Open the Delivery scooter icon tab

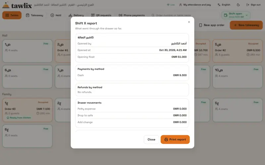pyautogui.click(x=70, y=15)
